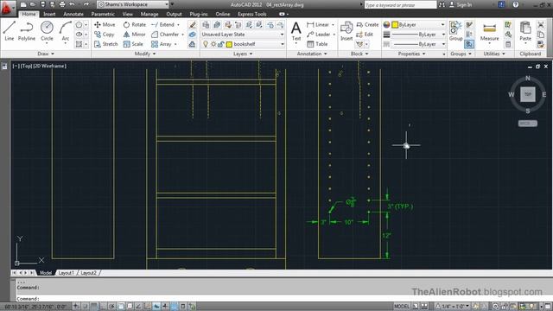
Task: Open the bookshelf layer dropdown
Action: point(243,44)
